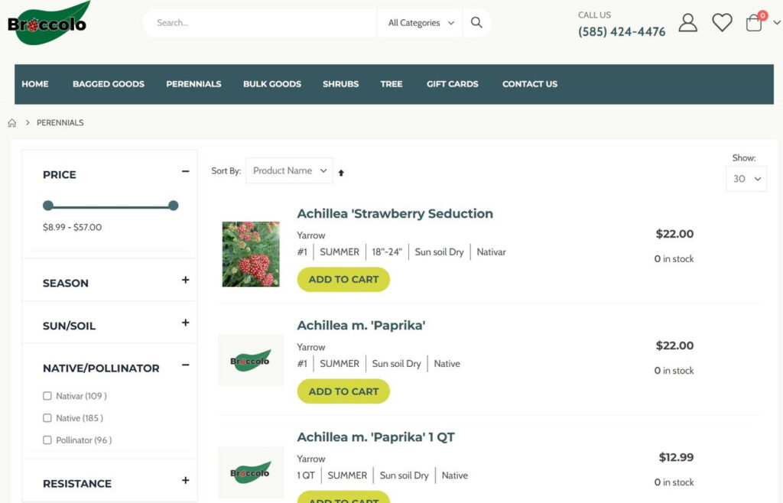Open the user account icon
This screenshot has width=783, height=503.
pyautogui.click(x=687, y=23)
